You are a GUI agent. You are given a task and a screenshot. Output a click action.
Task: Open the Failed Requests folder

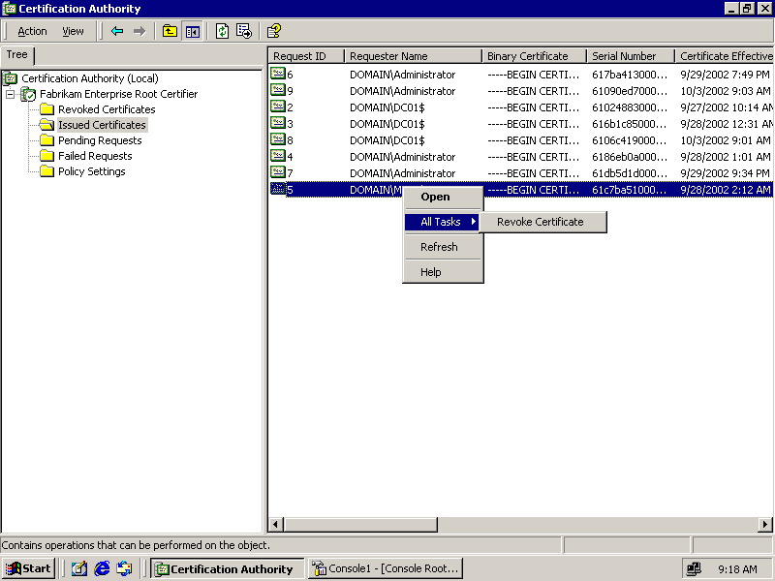coord(94,156)
